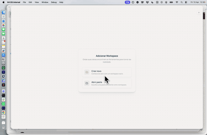
Task: Open Spotlight search magnifier
Action: [181, 2]
